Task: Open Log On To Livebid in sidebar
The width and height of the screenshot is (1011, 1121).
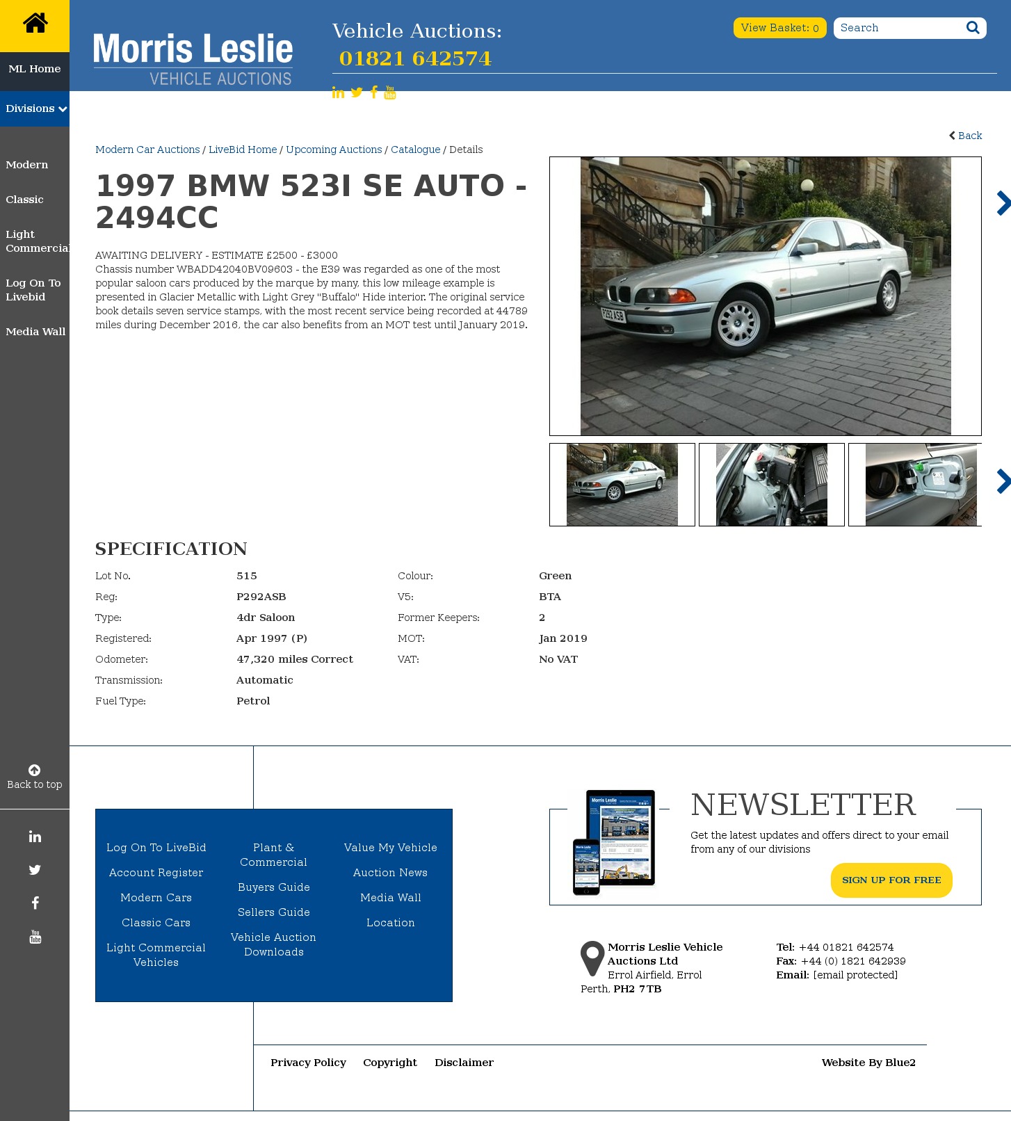Action: [x=33, y=290]
